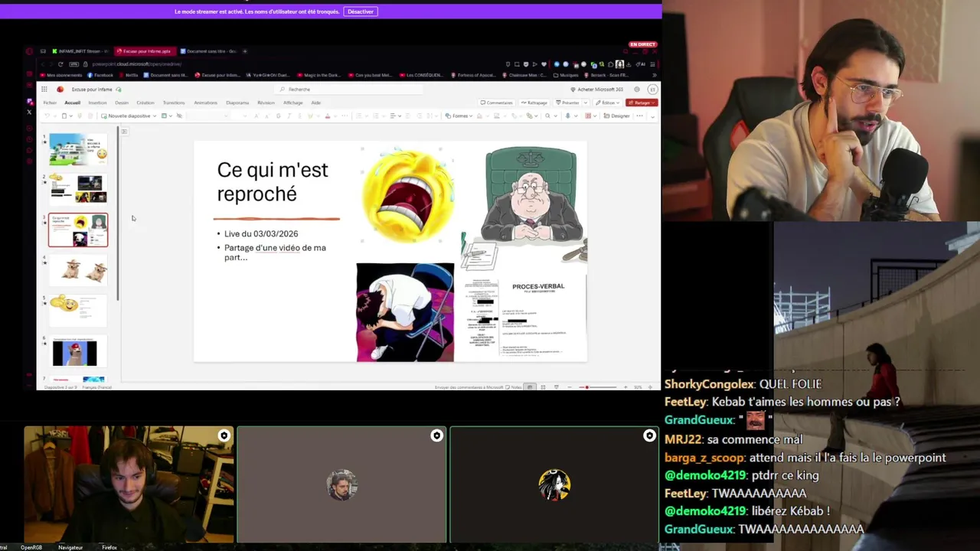Click the paste clipboard icon
Screen dimensions: 980x551
pyautogui.click(x=64, y=116)
